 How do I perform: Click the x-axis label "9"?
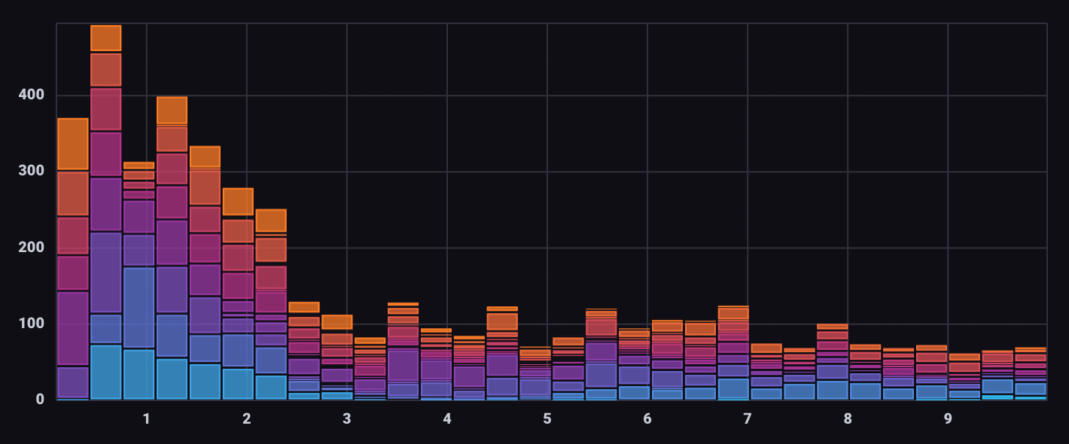(948, 418)
